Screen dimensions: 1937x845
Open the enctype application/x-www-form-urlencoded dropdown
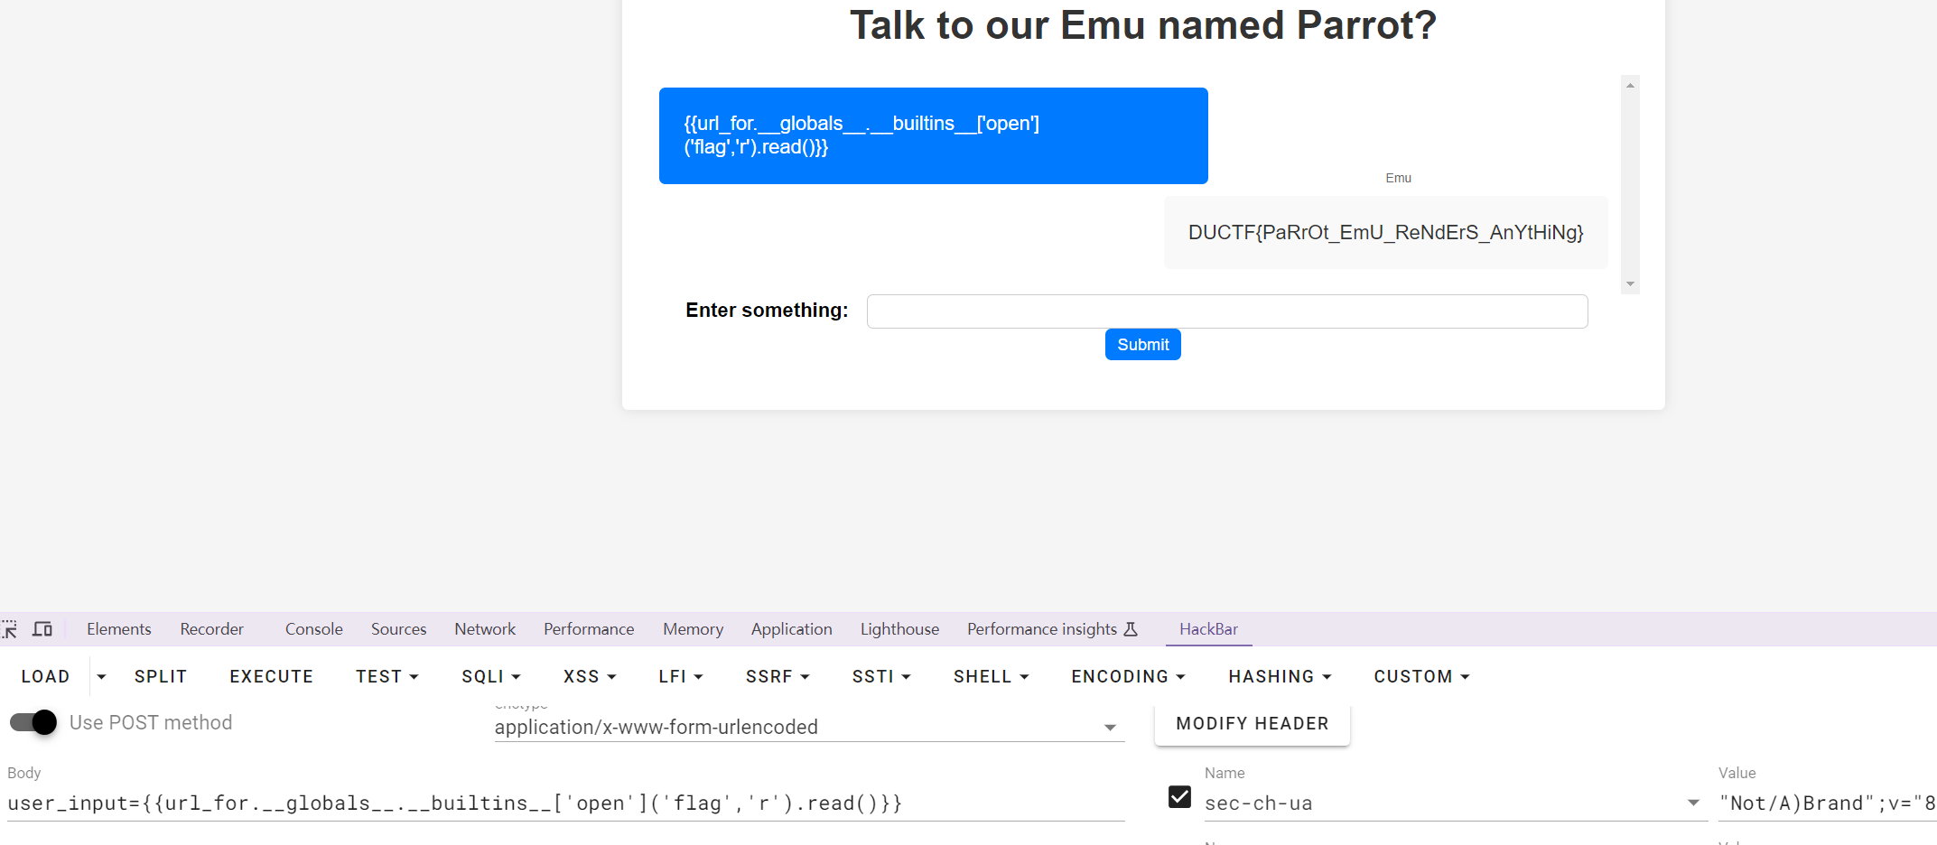click(x=809, y=727)
